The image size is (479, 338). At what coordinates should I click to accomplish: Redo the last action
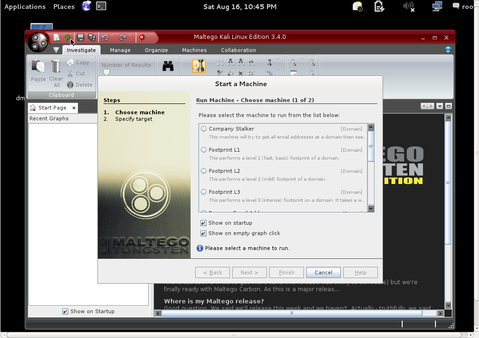click(x=123, y=37)
